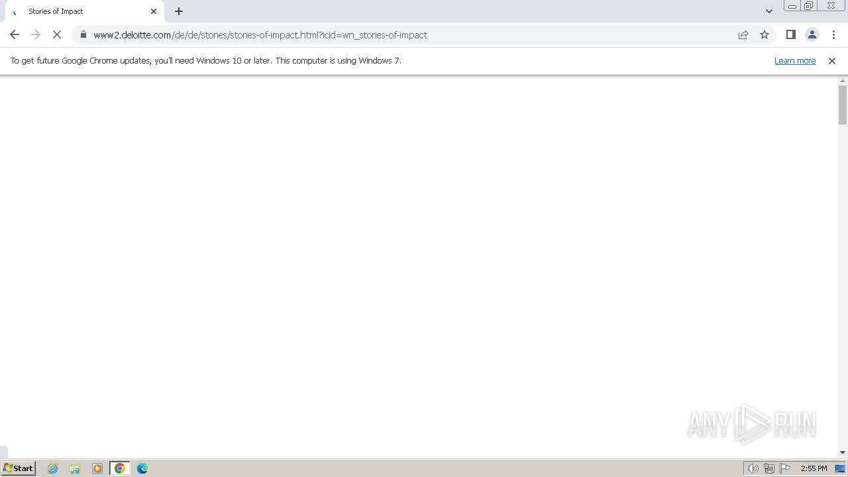This screenshot has height=477, width=848.
Task: Open the Learn more link
Action: tap(795, 60)
